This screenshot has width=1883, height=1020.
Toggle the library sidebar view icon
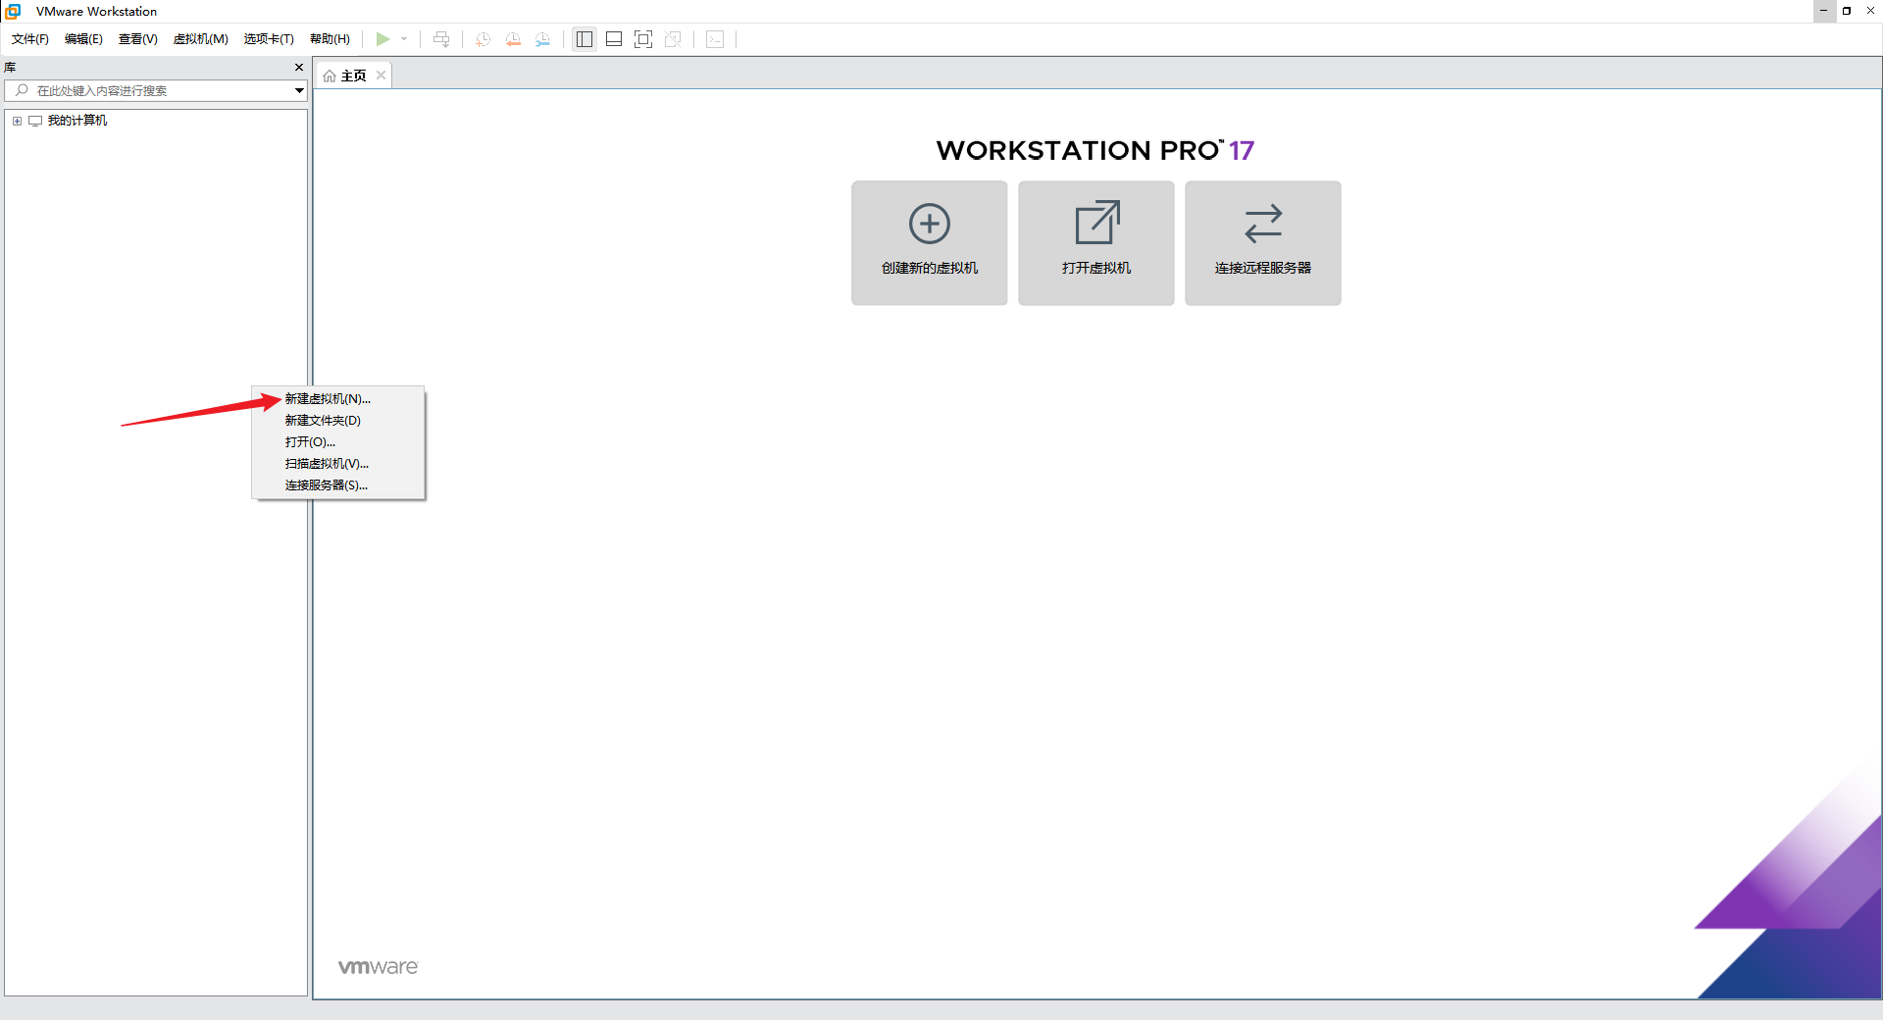[585, 39]
